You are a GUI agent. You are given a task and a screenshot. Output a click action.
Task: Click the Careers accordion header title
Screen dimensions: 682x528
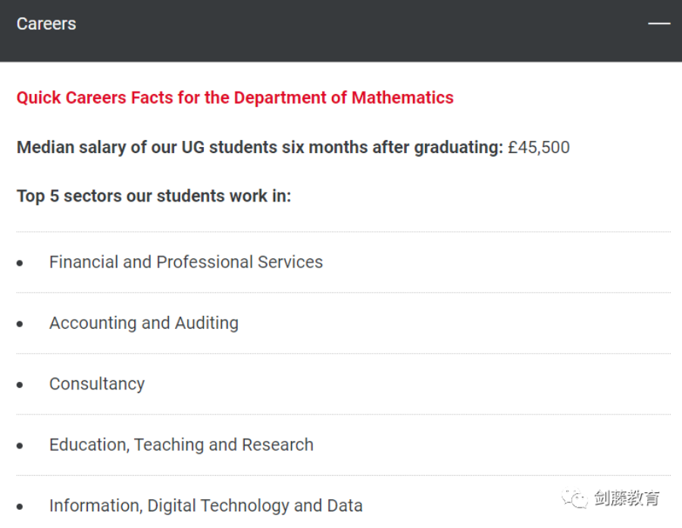coord(46,23)
